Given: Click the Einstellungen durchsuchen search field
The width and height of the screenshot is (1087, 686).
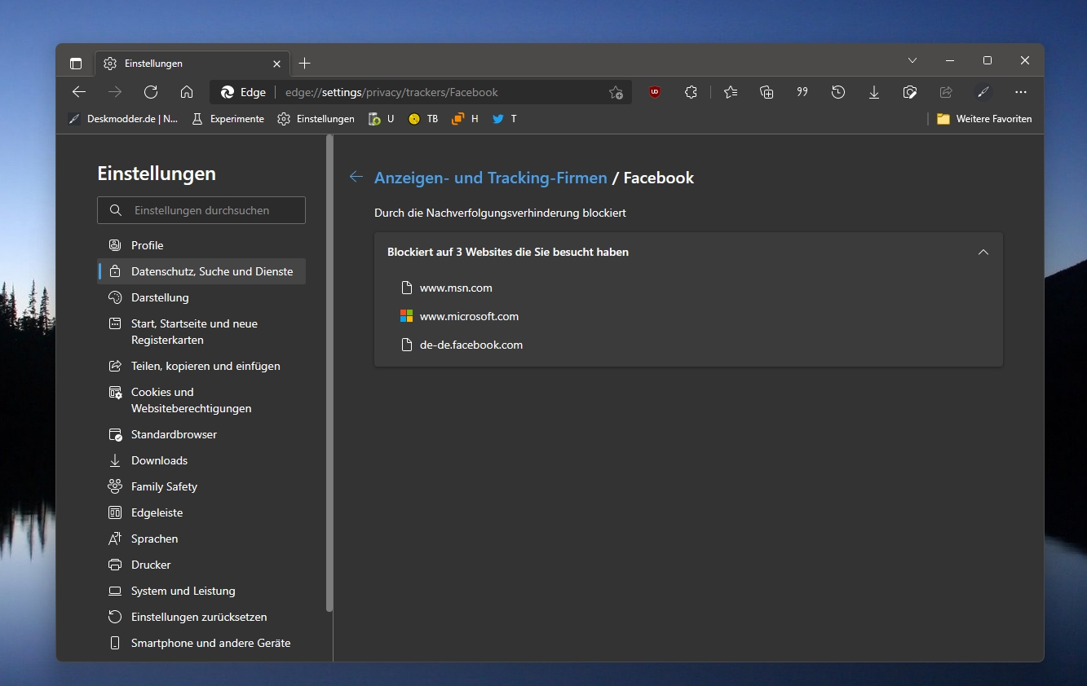Looking at the screenshot, I should tap(201, 210).
